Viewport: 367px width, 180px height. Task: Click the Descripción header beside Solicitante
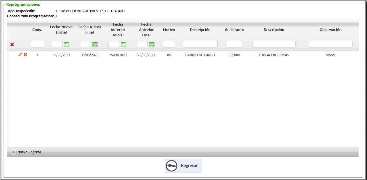tap(274, 30)
